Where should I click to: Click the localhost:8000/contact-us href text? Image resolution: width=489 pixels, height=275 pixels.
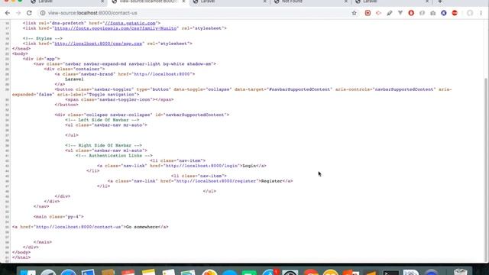78,227
